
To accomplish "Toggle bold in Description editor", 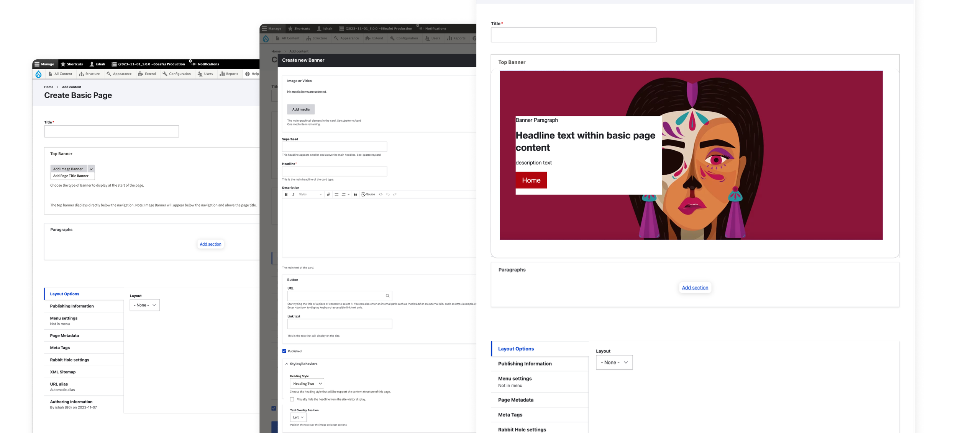I will pos(286,194).
